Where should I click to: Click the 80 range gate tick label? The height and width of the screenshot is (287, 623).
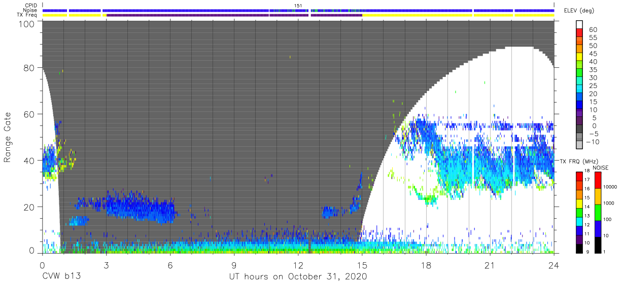tap(29, 67)
